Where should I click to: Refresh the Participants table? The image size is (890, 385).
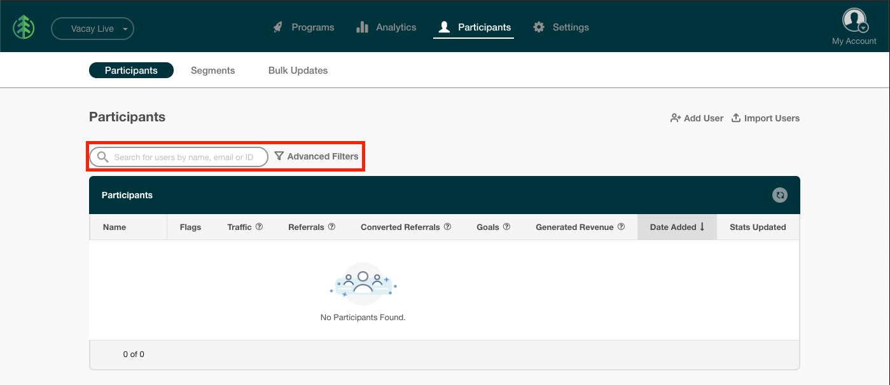780,195
